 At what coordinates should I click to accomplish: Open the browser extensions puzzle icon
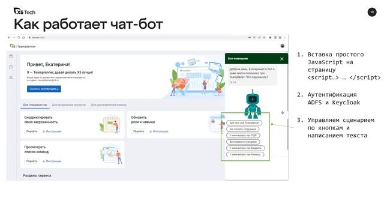click(x=270, y=37)
